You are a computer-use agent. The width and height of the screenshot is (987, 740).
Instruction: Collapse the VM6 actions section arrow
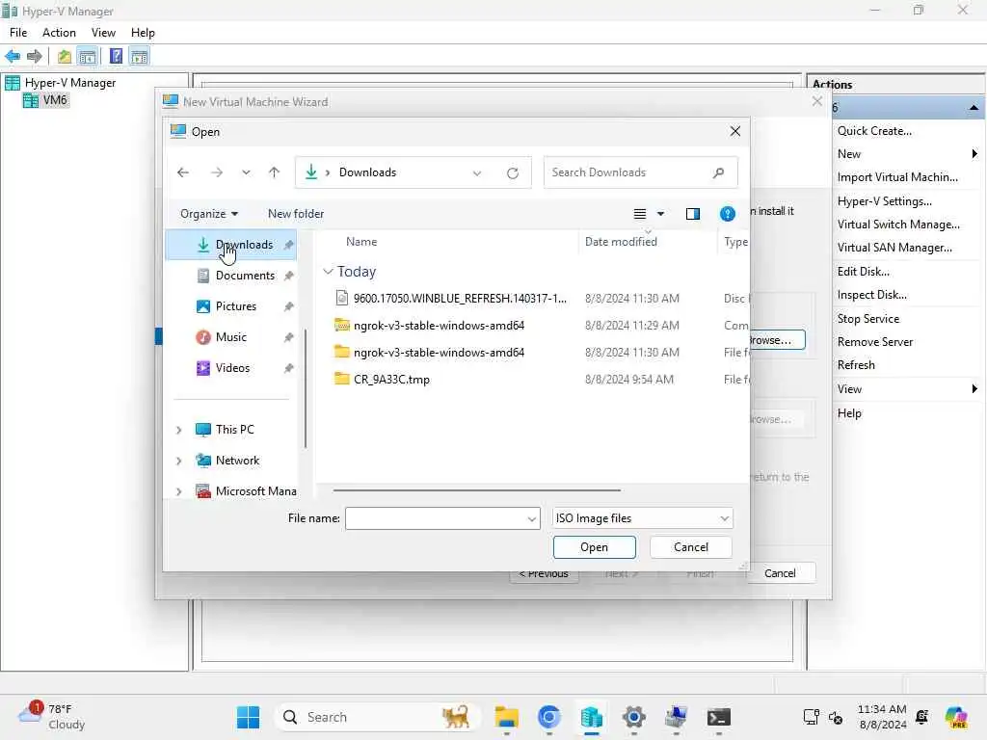(x=974, y=108)
